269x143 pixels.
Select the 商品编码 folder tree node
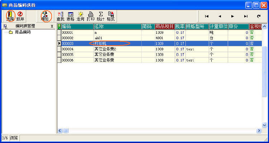(x=23, y=32)
